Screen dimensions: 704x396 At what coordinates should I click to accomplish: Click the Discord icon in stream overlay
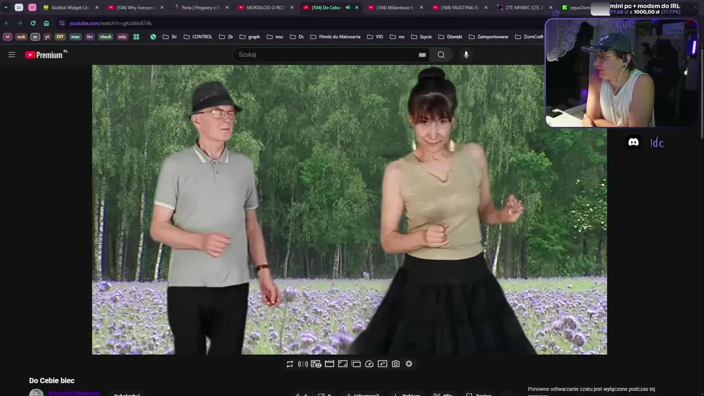pos(634,142)
